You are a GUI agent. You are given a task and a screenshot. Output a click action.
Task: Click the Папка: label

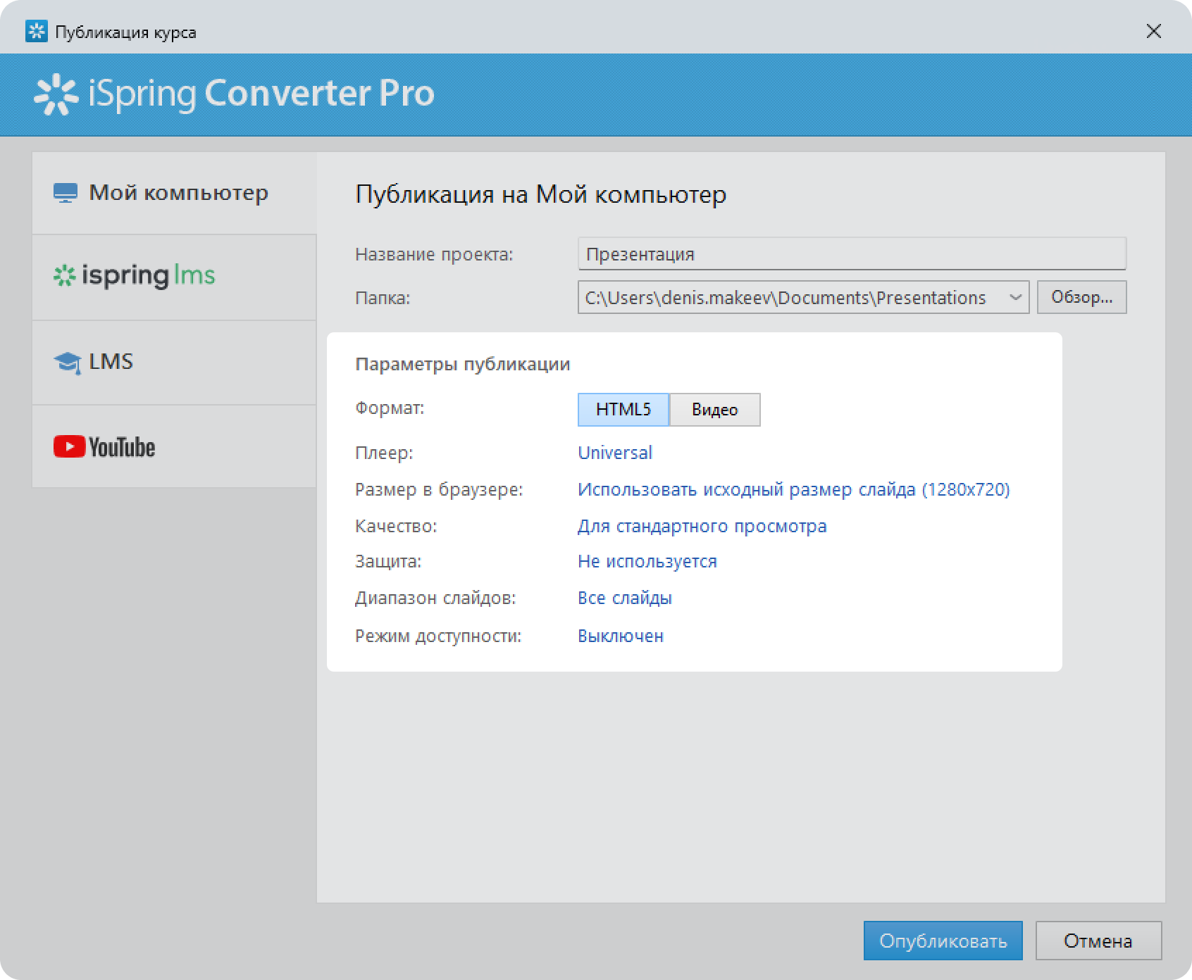[x=383, y=298]
